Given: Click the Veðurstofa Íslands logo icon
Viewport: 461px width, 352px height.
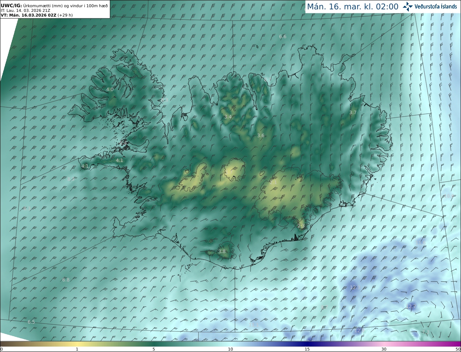Looking at the screenshot, I should pyautogui.click(x=408, y=6).
